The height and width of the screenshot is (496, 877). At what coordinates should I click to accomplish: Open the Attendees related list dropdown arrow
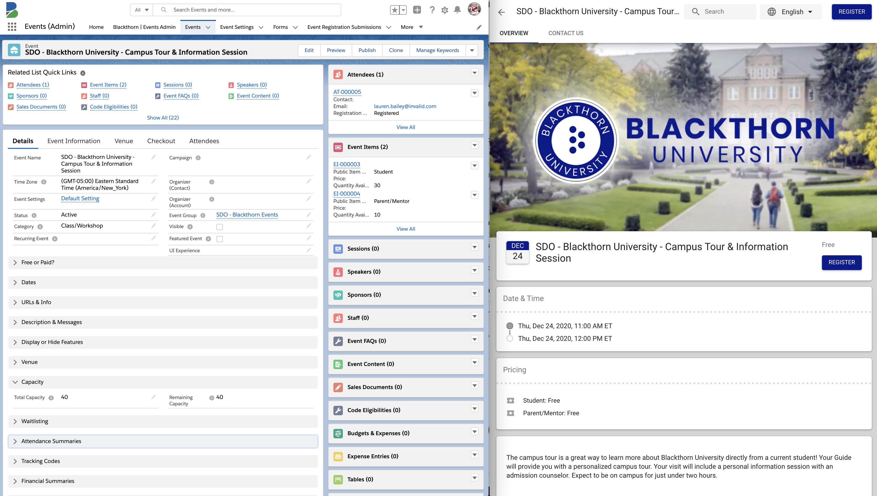(474, 73)
